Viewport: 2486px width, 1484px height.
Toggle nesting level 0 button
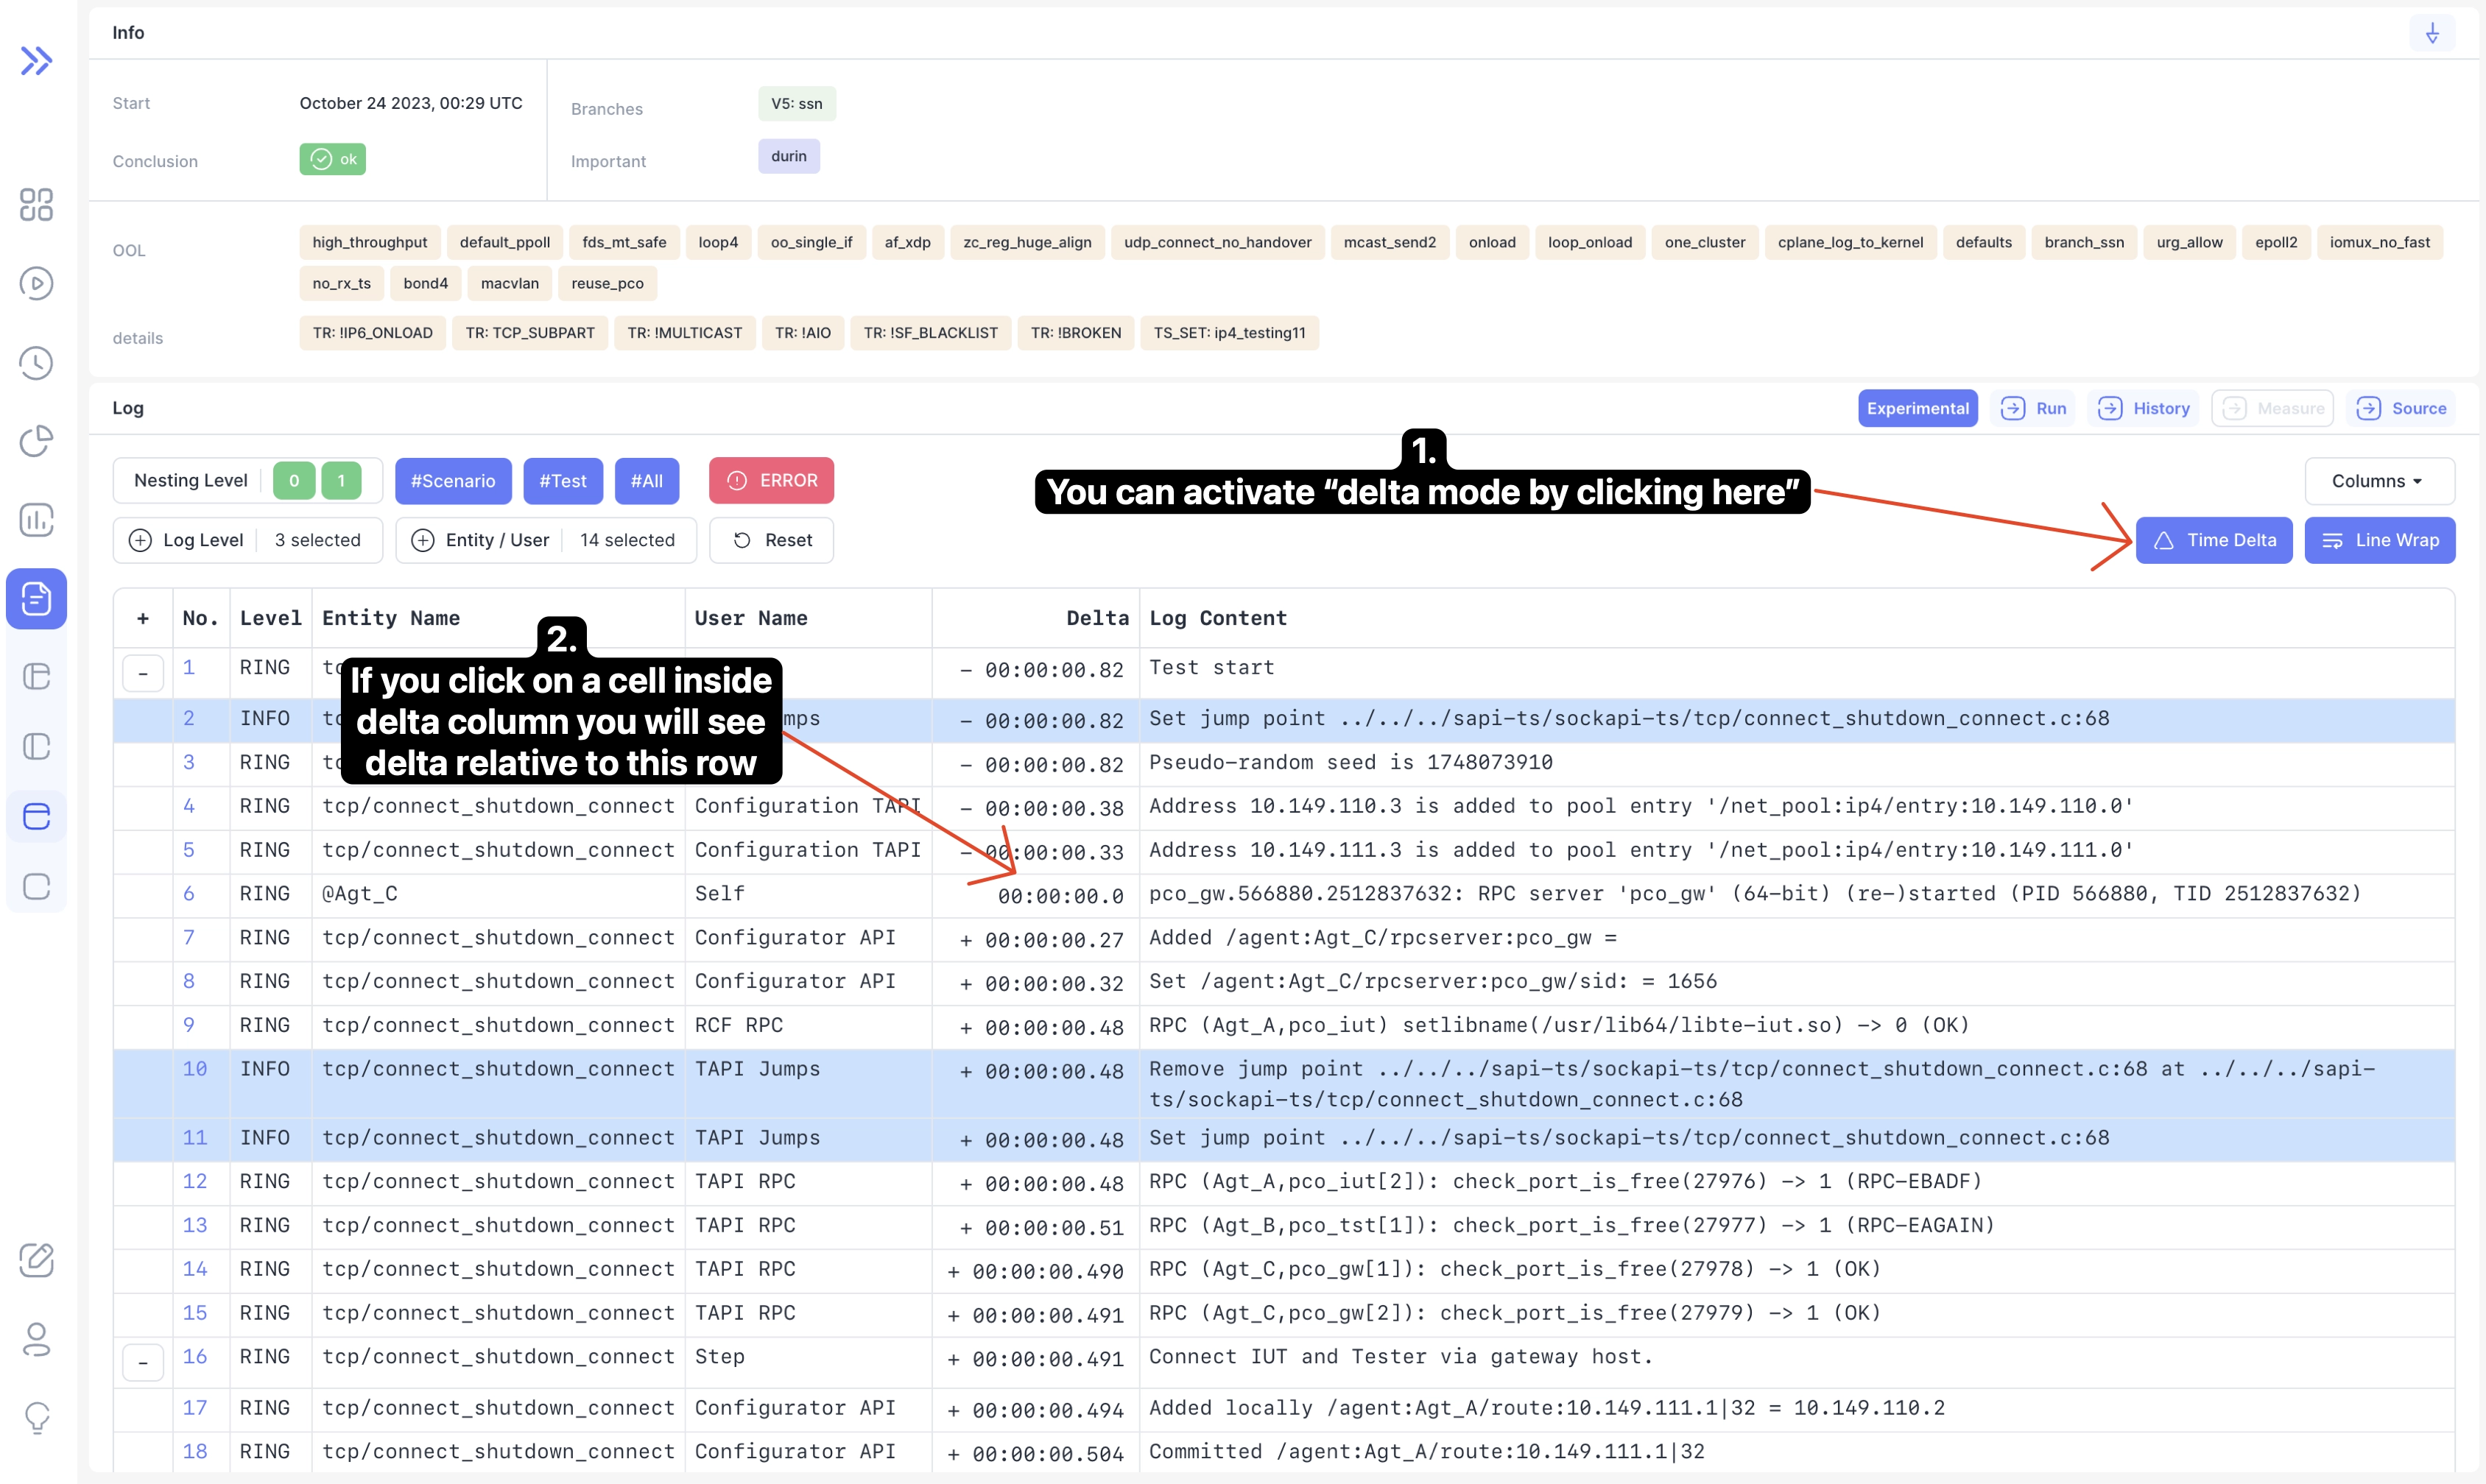pyautogui.click(x=294, y=481)
